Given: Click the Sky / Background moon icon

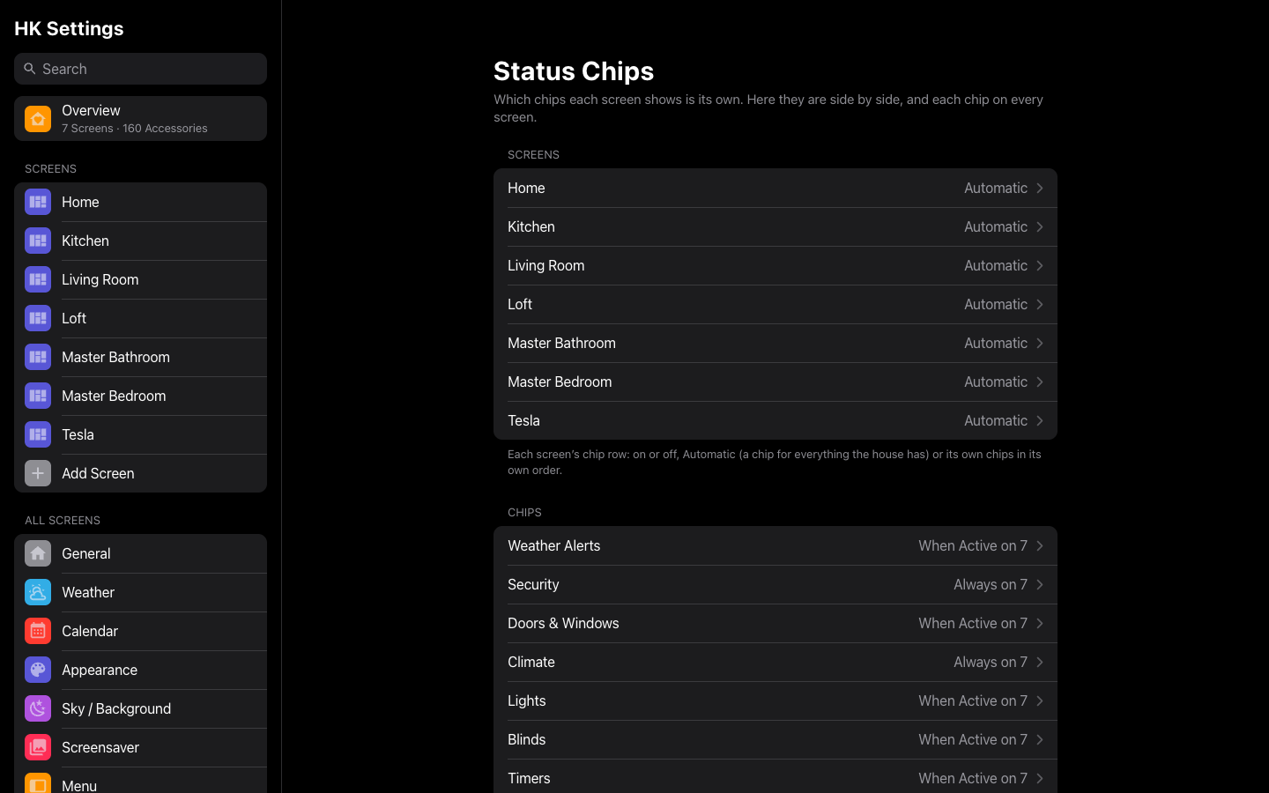Looking at the screenshot, I should coord(38,708).
